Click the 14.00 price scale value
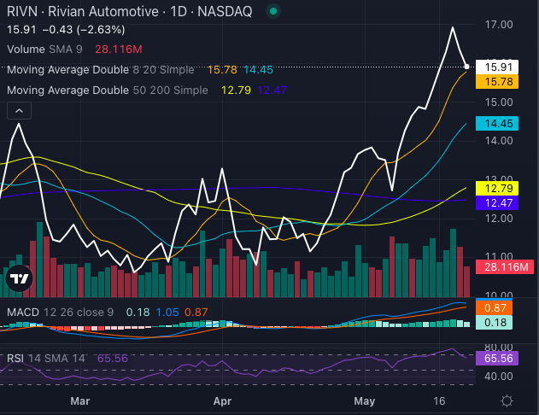 (499, 141)
